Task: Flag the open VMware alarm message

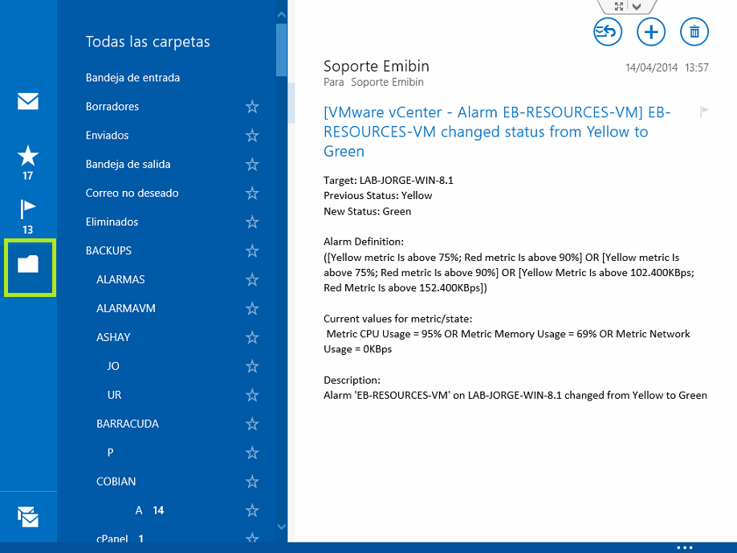Action: coord(703,112)
